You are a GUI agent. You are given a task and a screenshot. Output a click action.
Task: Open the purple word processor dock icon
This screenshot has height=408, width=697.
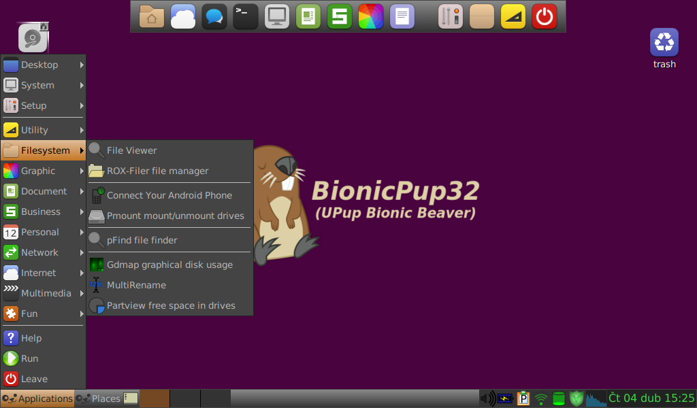click(402, 16)
